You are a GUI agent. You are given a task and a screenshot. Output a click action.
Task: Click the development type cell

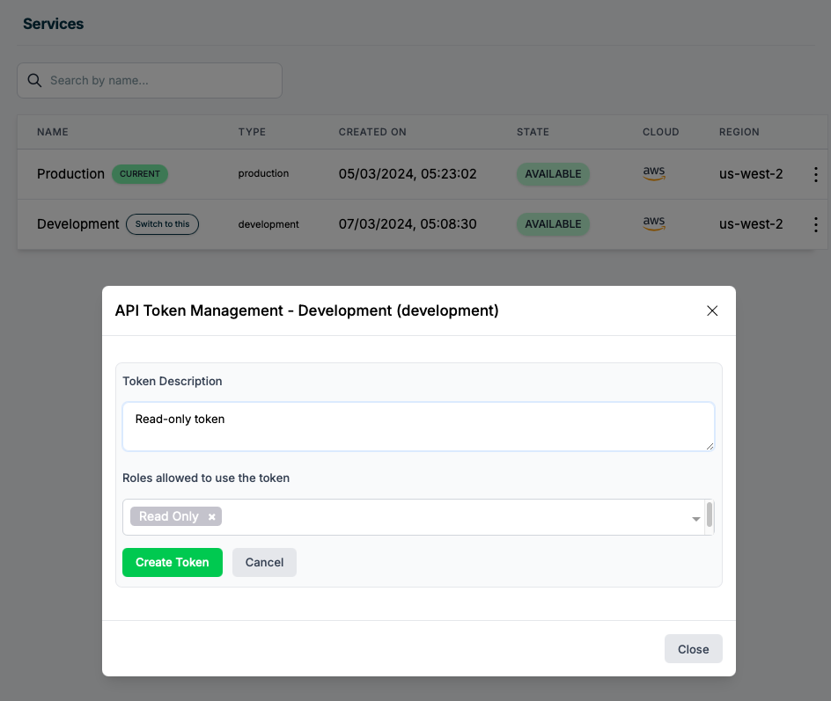click(268, 224)
